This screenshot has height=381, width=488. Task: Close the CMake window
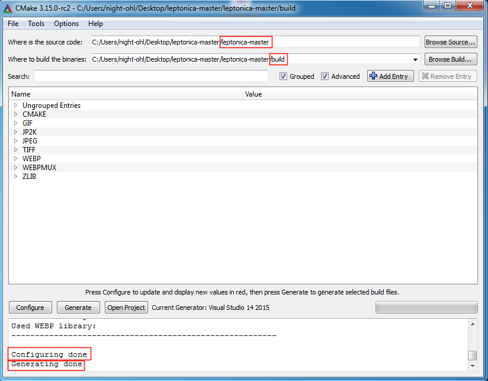click(x=470, y=5)
